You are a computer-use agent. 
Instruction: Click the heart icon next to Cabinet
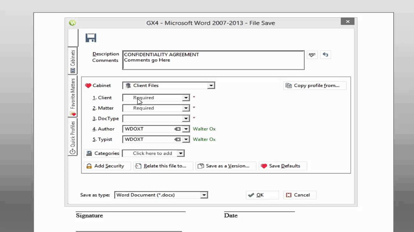click(88, 86)
